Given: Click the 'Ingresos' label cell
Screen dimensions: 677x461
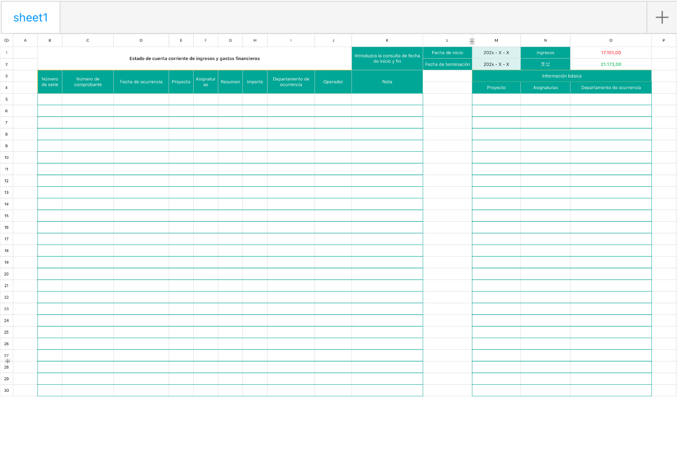Looking at the screenshot, I should click(x=545, y=53).
